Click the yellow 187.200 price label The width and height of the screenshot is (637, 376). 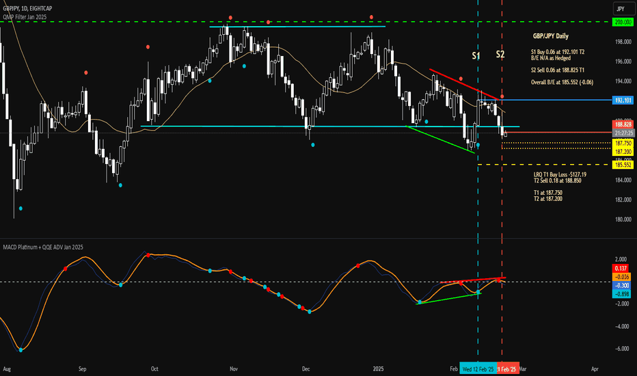coord(623,152)
